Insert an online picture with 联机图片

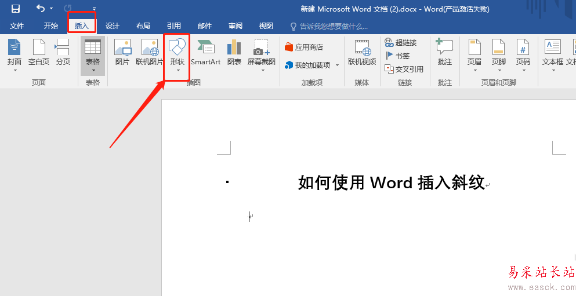coord(149,53)
